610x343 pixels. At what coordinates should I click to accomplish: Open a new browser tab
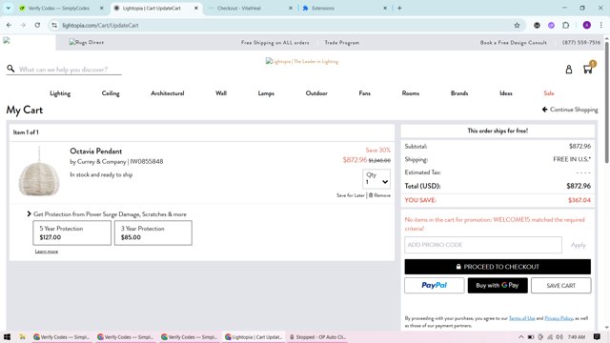(x=399, y=9)
